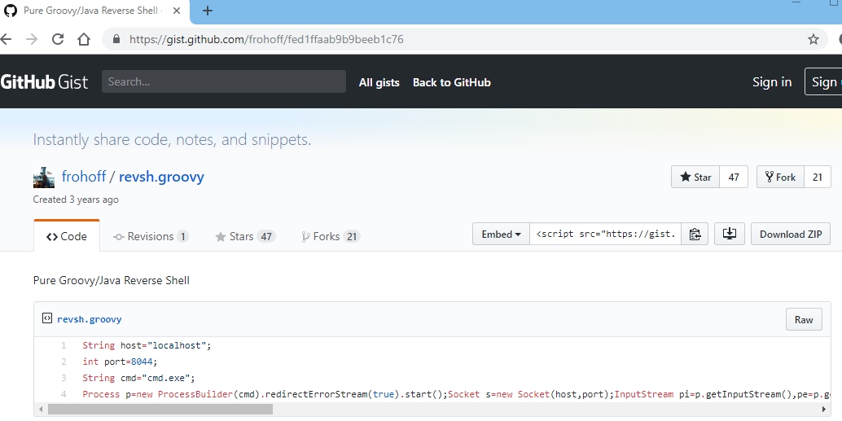Select code line number 4
The image size is (842, 421).
[64, 394]
